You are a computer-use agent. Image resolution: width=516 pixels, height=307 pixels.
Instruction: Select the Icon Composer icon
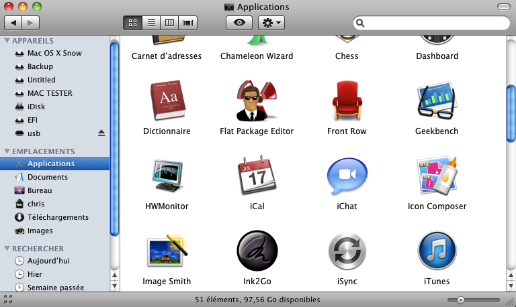click(x=437, y=176)
